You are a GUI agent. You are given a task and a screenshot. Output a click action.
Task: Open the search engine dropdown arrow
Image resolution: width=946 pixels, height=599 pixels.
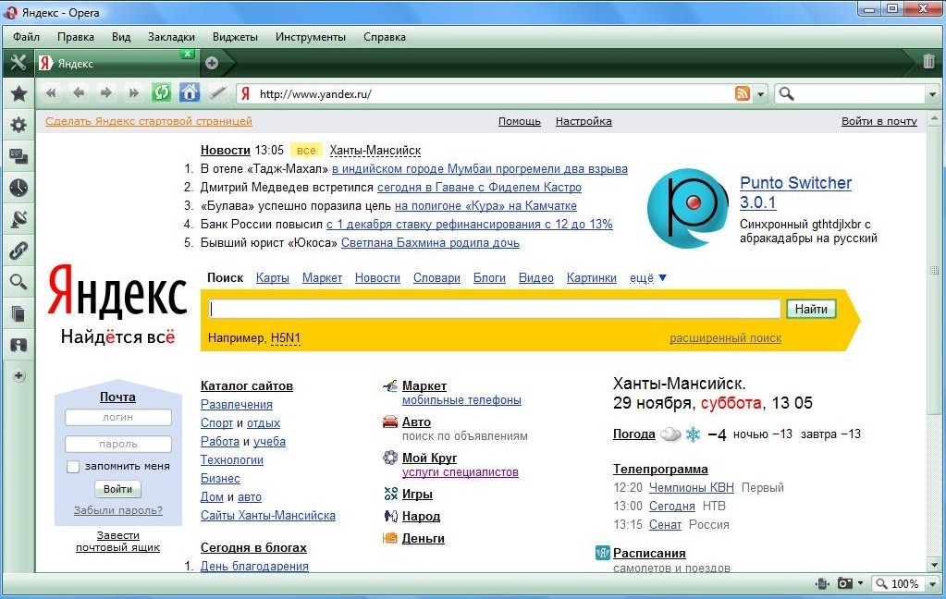(932, 94)
